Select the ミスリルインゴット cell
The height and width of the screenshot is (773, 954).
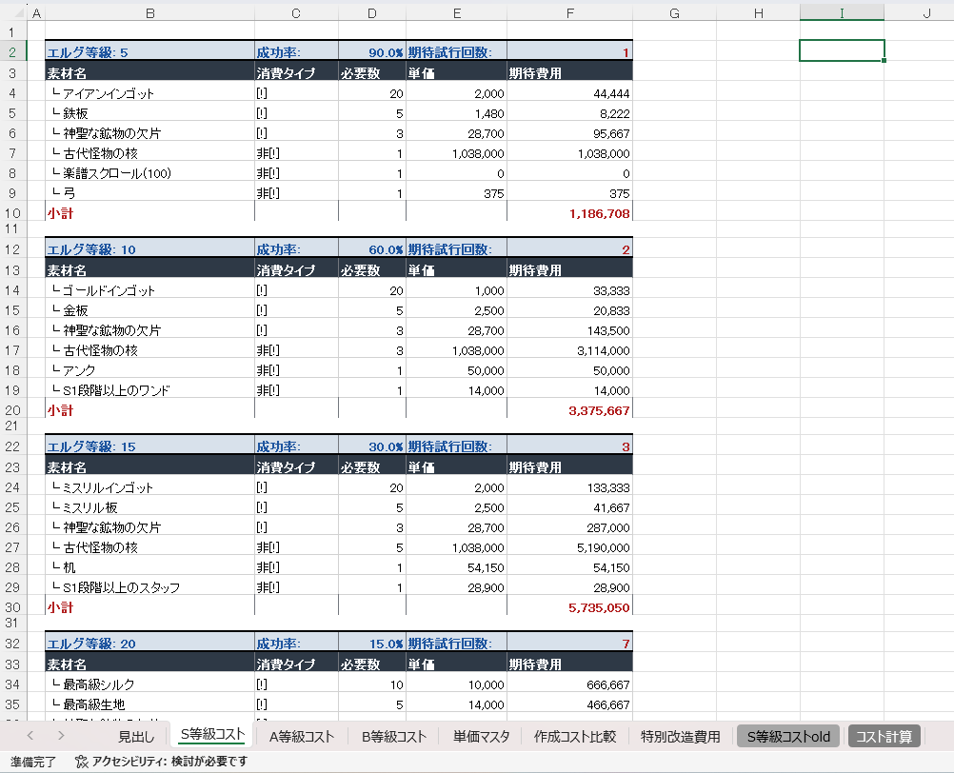(x=149, y=487)
